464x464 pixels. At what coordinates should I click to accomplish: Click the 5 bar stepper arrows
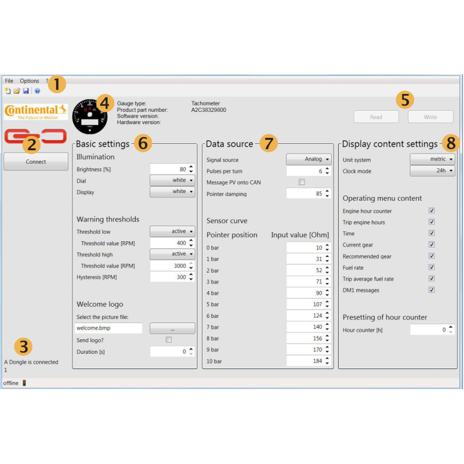point(327,304)
